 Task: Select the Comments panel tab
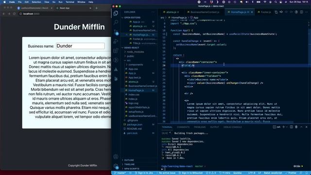click(x=183, y=127)
